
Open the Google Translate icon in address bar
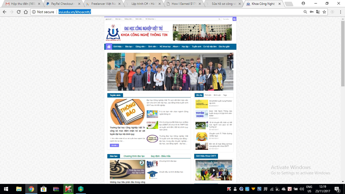(x=318, y=12)
